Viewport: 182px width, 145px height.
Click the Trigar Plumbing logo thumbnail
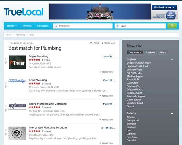17,62
